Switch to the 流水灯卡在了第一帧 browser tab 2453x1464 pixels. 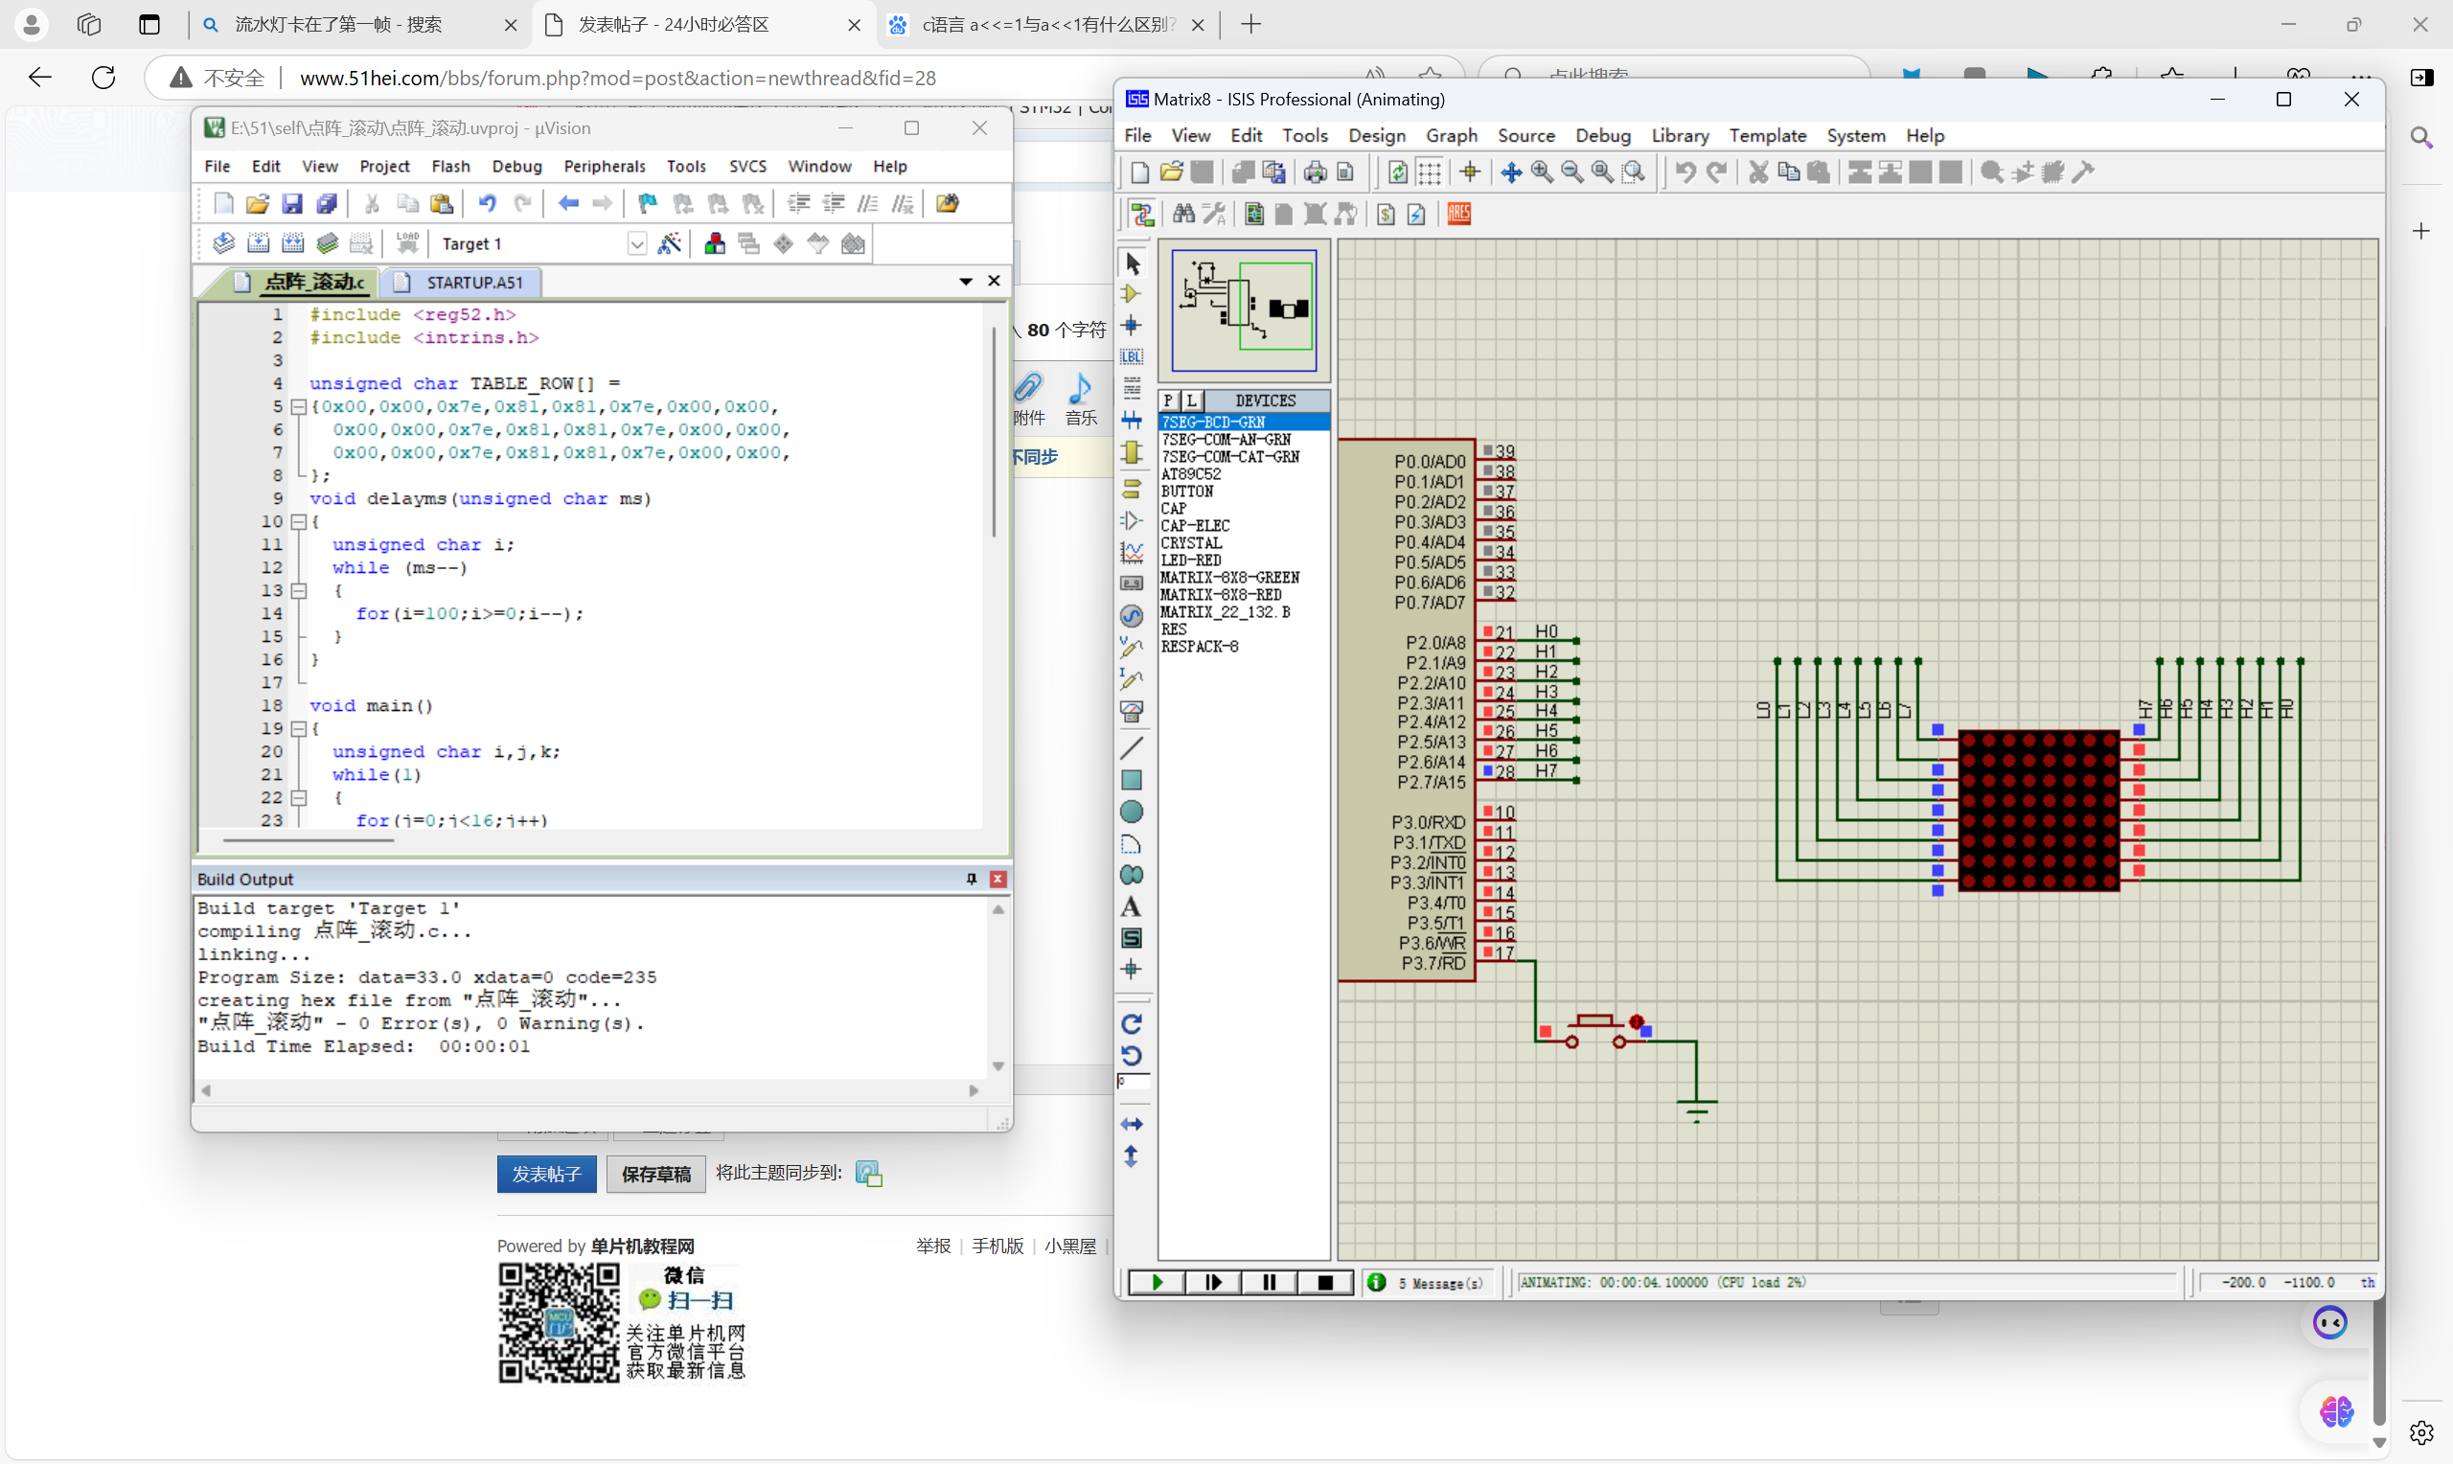[x=359, y=25]
